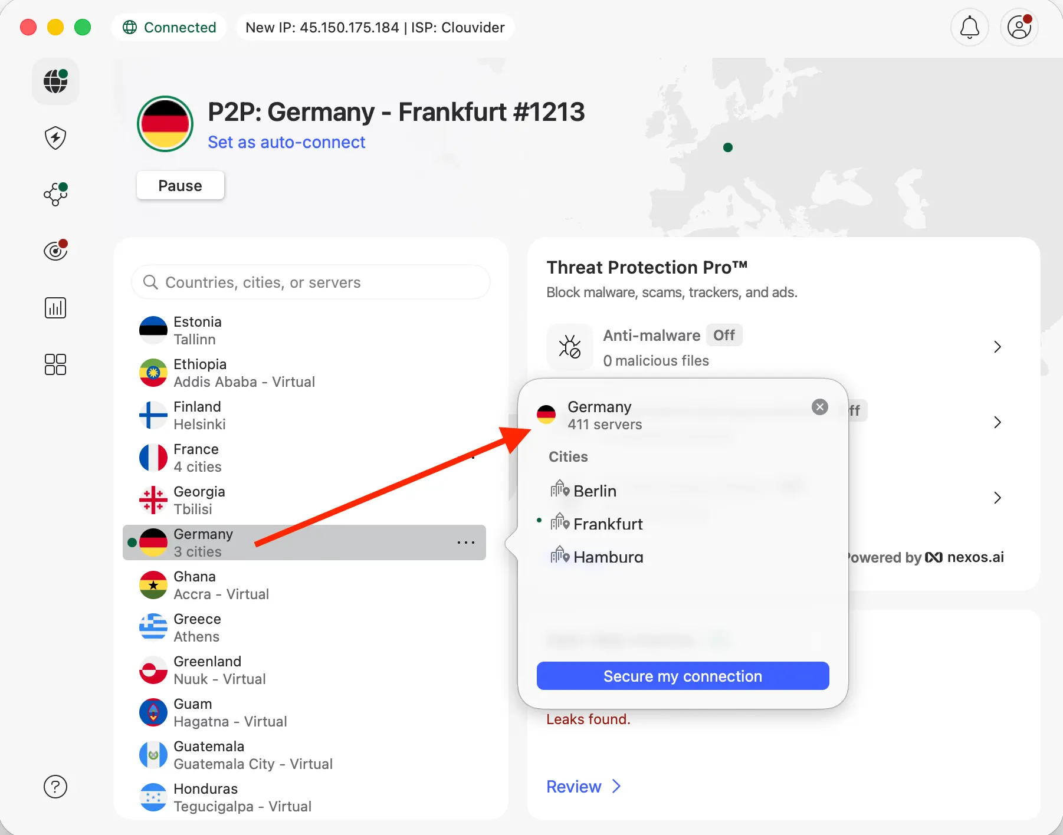View the connection statistics panel

[55, 307]
